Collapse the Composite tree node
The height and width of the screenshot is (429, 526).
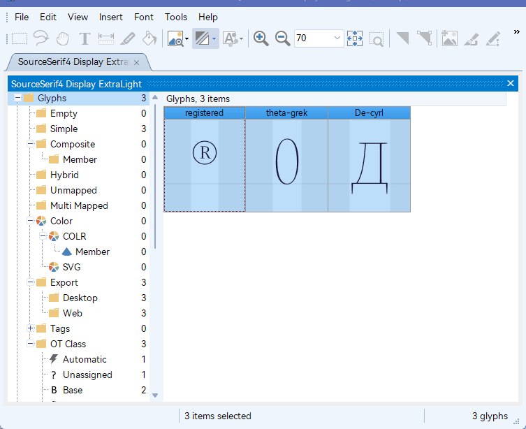(x=30, y=144)
